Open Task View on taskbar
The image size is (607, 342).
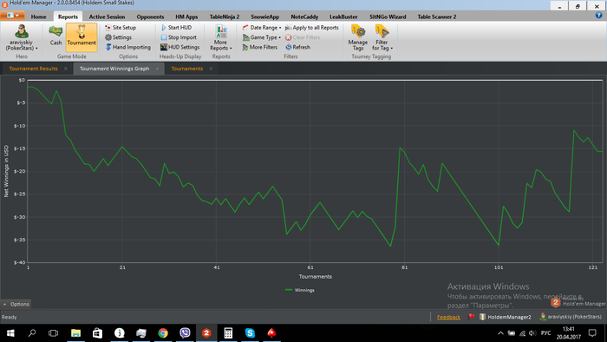53,333
